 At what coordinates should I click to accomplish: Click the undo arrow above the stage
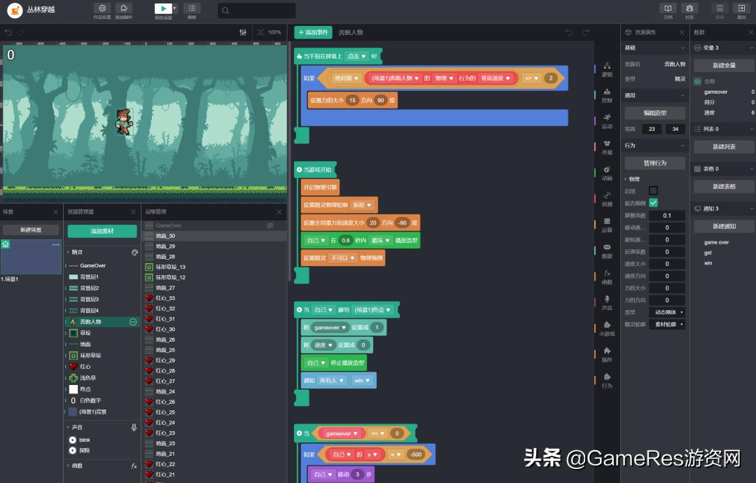tap(7, 31)
